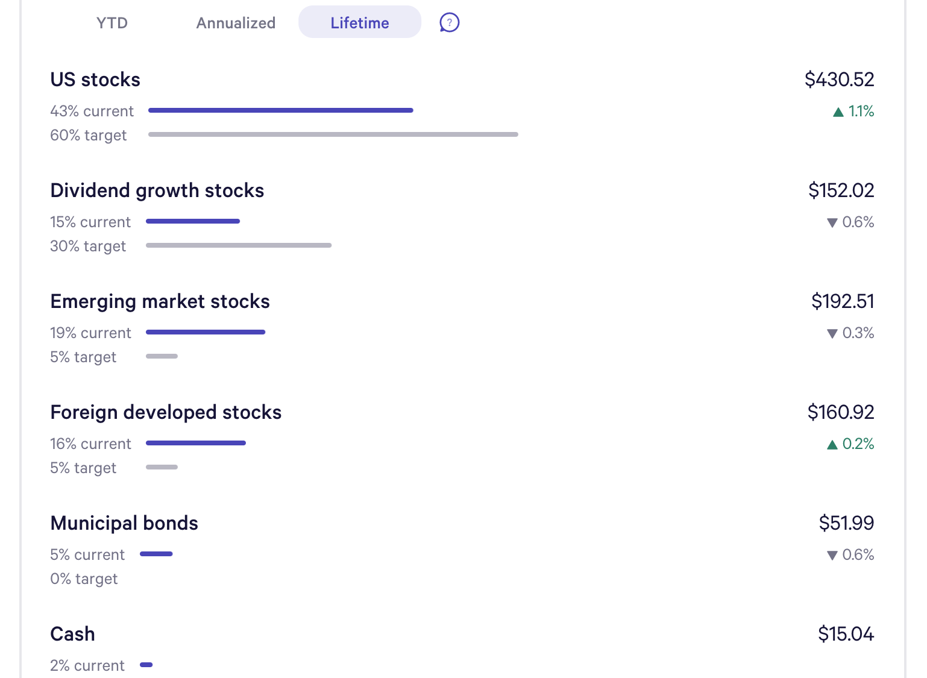Screen dimensions: 927x678
Task: Open the Emerging market stocks heading
Action: [160, 301]
